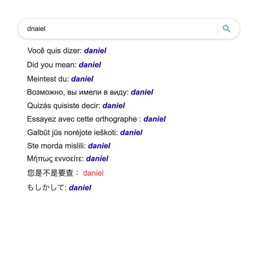Click daniel next to Galbūt jūs norėjote ieškoti
Image resolution: width=257 pixels, height=257 pixels.
131,132
